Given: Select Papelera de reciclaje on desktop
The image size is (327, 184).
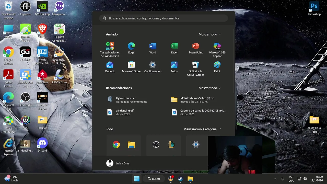Looking at the screenshot, I should point(8,10).
